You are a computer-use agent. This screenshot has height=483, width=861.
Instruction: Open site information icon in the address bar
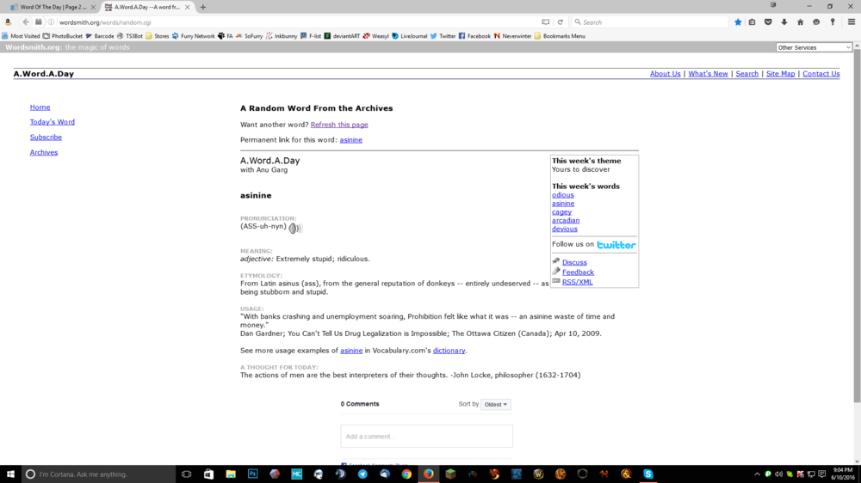point(51,22)
